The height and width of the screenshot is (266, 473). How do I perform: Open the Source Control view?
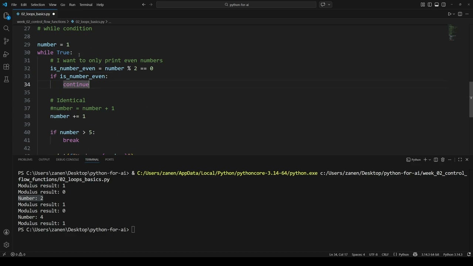click(6, 41)
